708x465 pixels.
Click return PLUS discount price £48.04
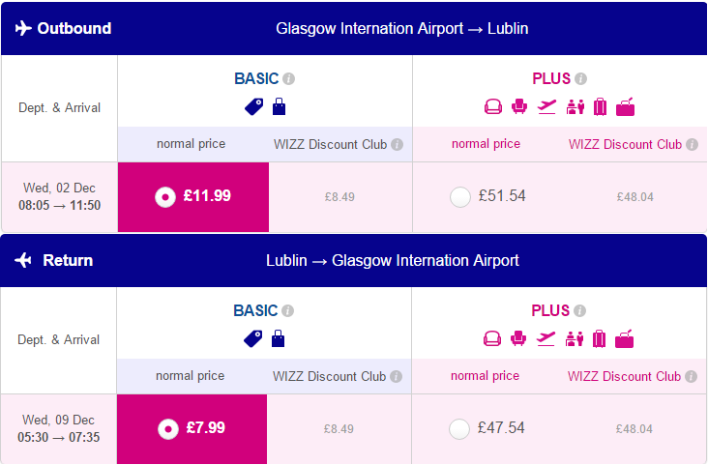coord(634,429)
